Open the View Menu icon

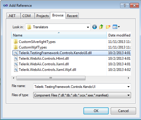point(116,27)
